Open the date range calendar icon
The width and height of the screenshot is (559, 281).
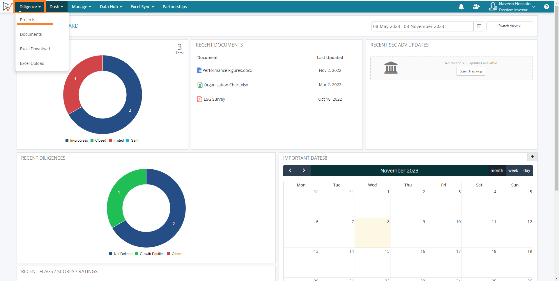click(x=479, y=26)
